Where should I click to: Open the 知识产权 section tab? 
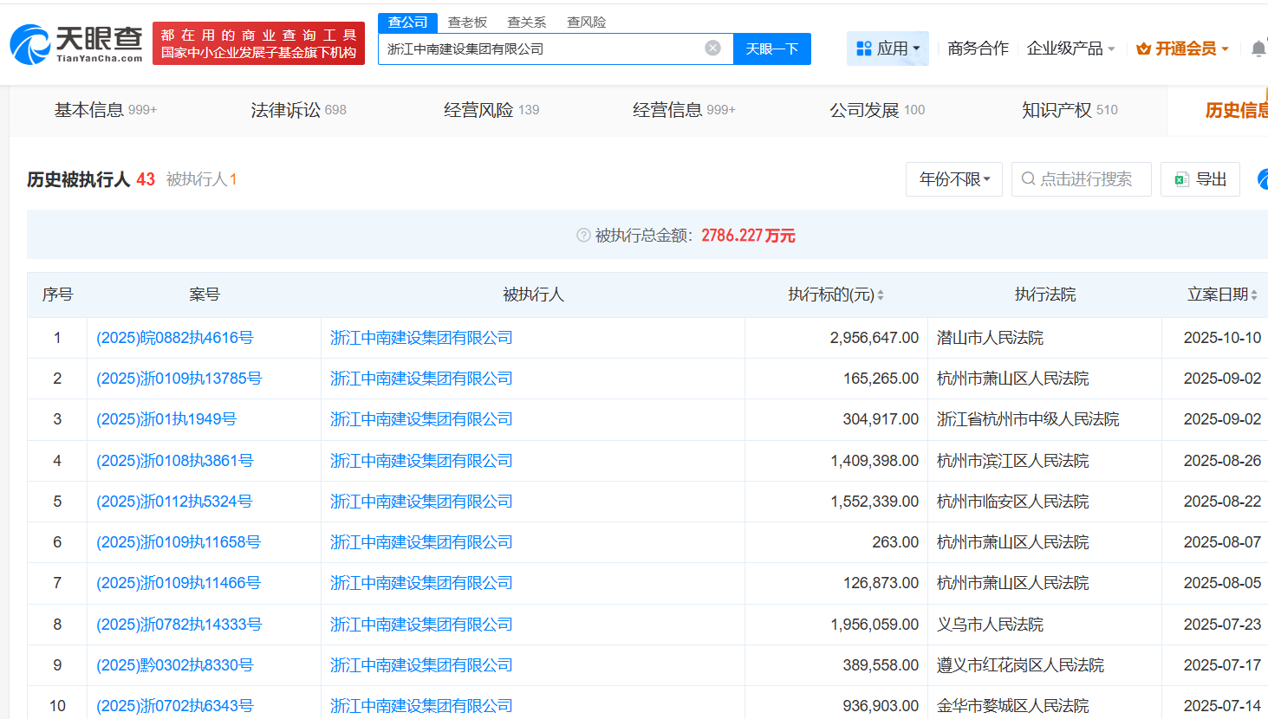tap(1069, 110)
